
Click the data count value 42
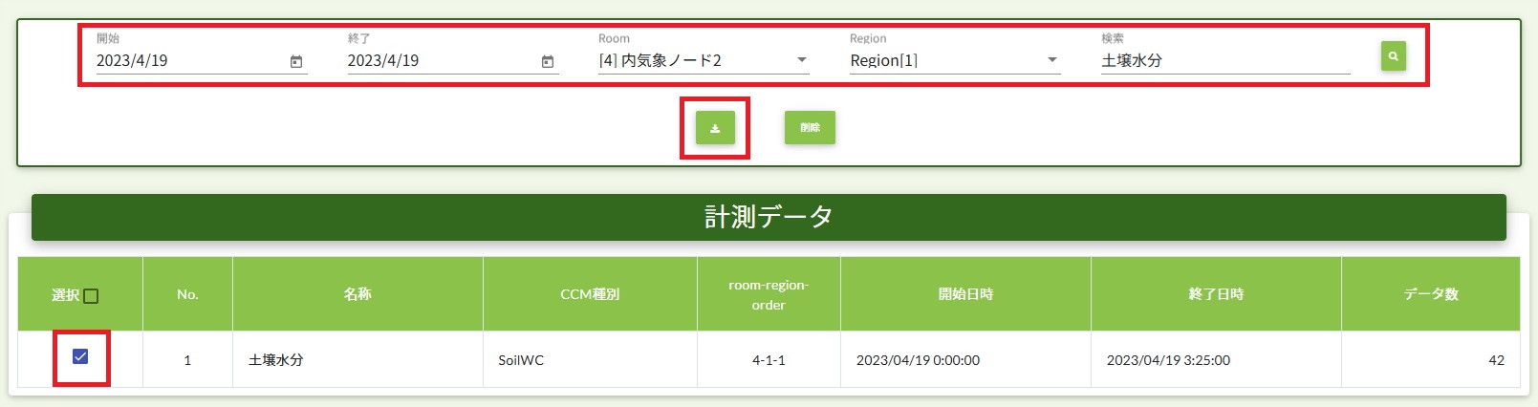click(1496, 360)
